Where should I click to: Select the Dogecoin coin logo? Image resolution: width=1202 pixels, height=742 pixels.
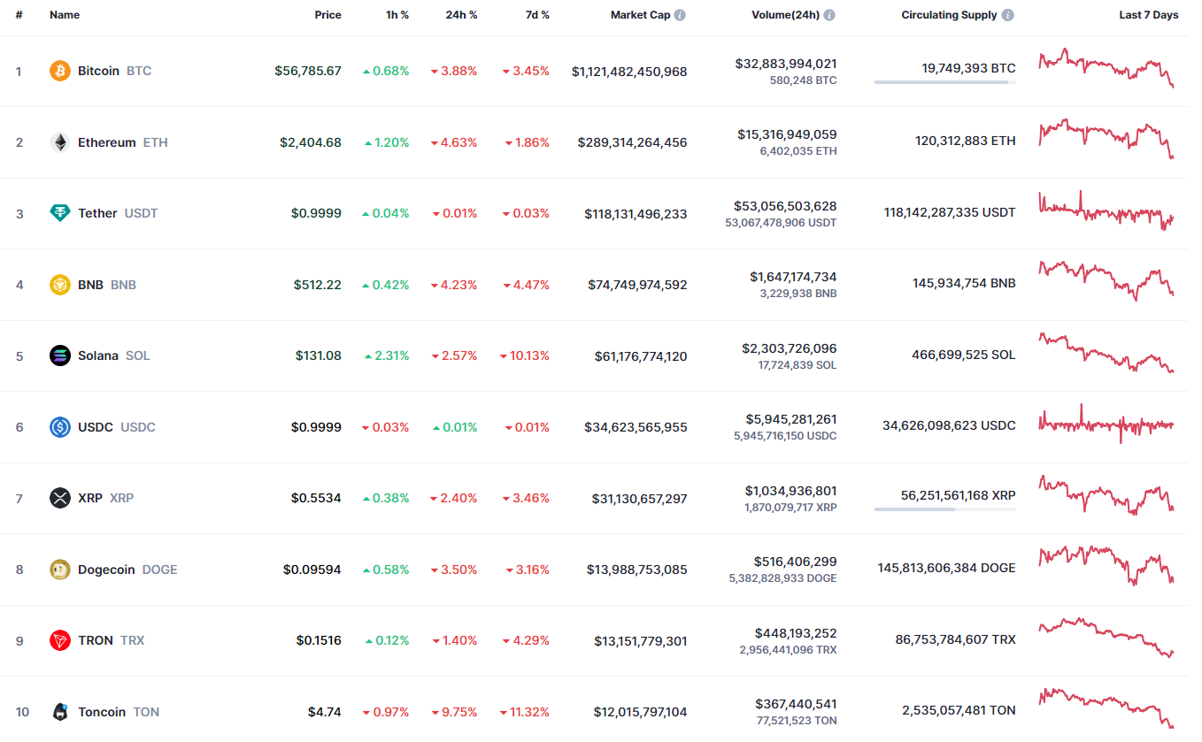(x=58, y=570)
